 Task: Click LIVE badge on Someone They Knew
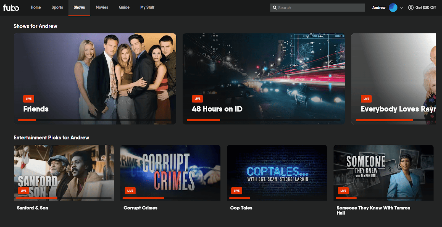tap(343, 191)
